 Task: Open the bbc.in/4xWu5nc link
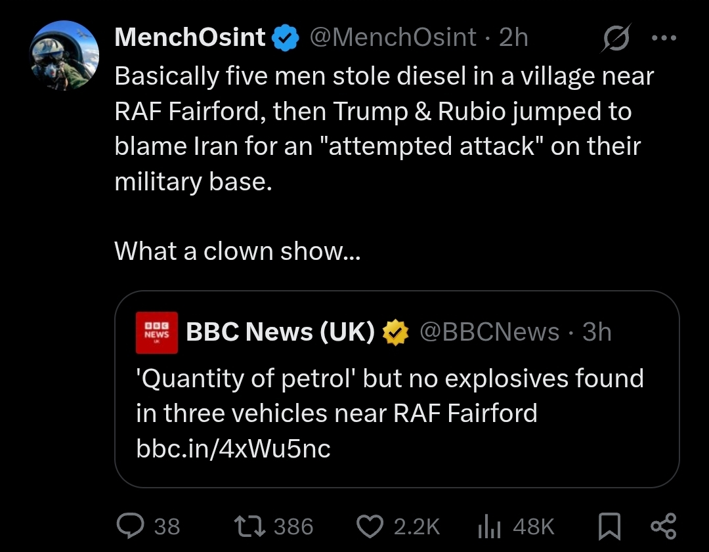click(233, 448)
